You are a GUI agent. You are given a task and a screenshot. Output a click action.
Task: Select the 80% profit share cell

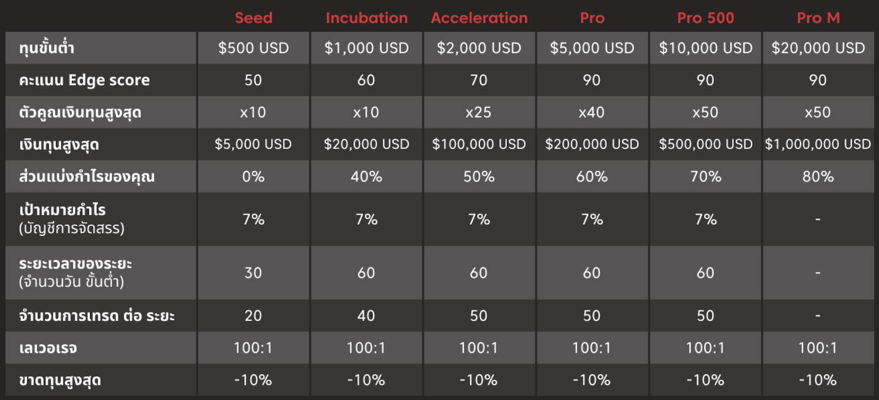click(x=818, y=177)
